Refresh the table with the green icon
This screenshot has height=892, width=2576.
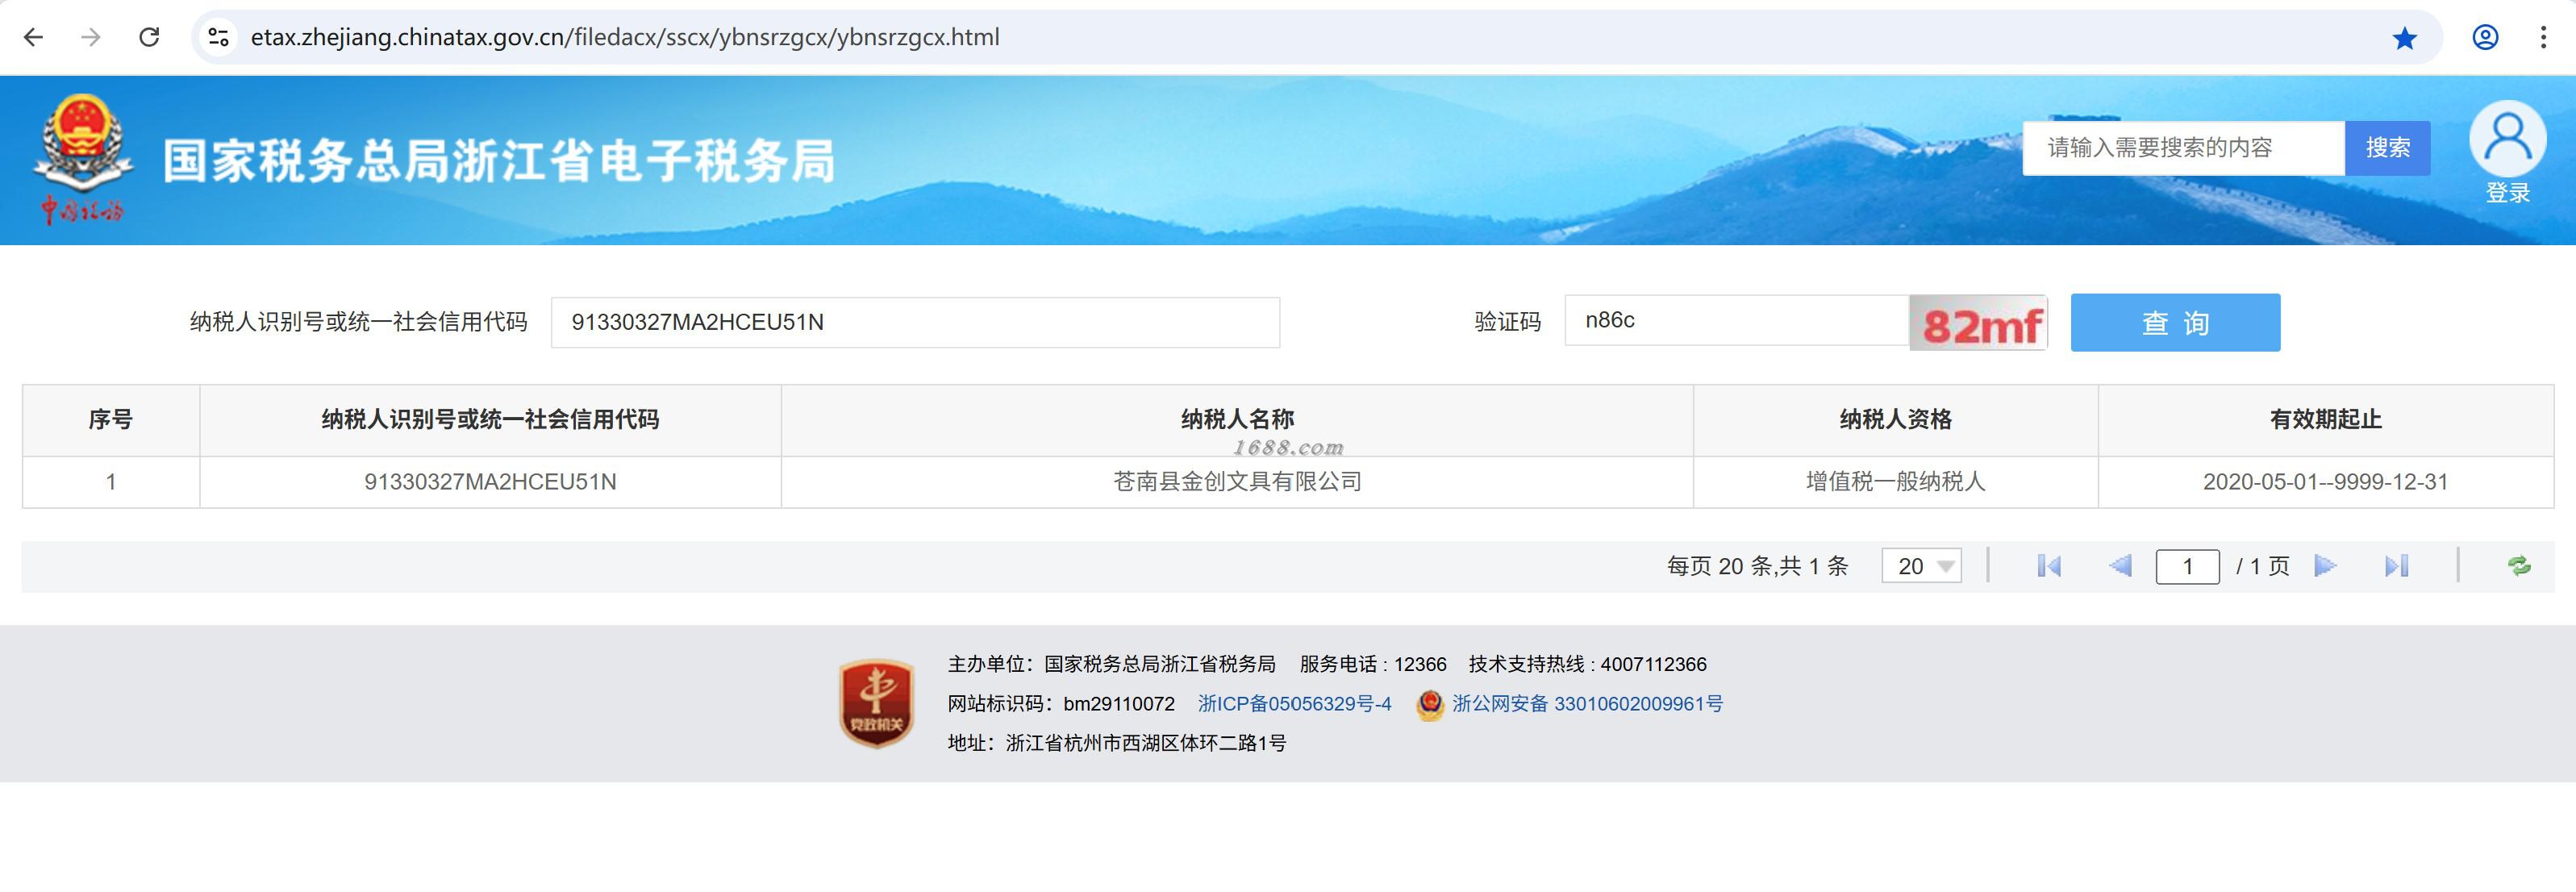[x=2519, y=567]
